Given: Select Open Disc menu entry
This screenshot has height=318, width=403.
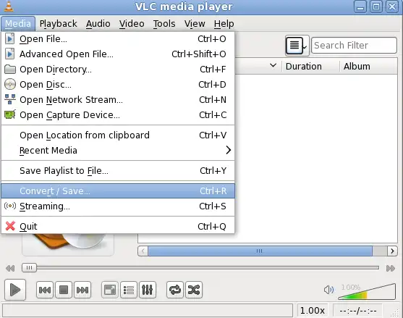Looking at the screenshot, I should tap(118, 84).
